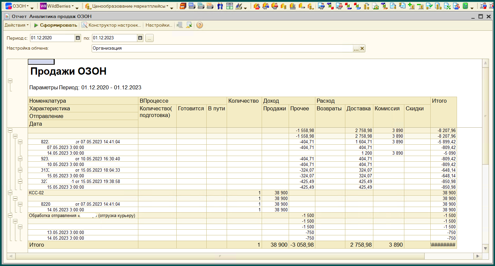Click the report window icon beside Отчет title
Screen dimensions: 495x266
click(7, 16)
